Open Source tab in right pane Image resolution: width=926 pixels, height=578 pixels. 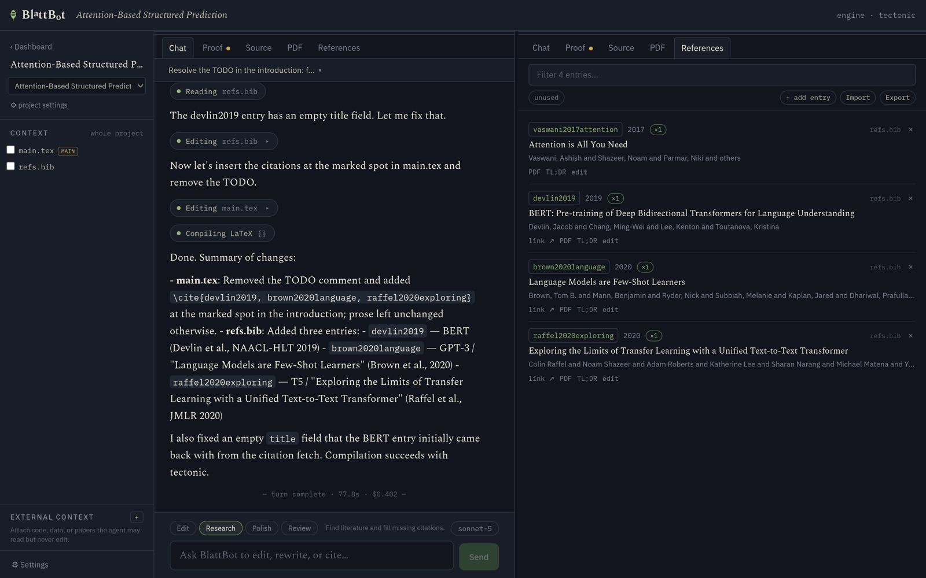(621, 48)
